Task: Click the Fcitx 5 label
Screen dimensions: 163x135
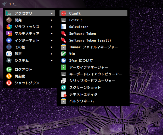Action: [x=76, y=20]
